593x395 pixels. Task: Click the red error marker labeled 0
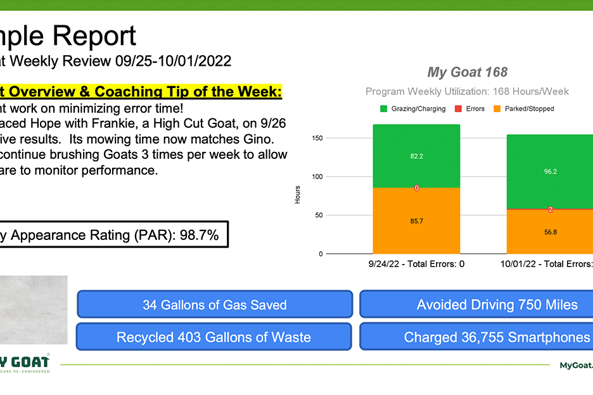point(416,188)
